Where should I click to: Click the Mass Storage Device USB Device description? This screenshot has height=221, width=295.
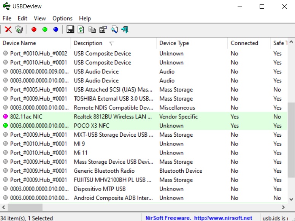coord(113,162)
